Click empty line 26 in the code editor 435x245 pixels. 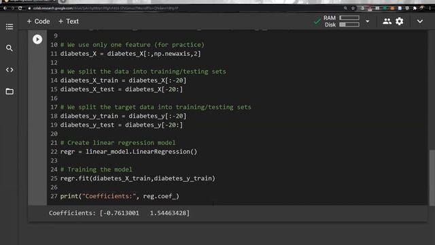pos(237,187)
